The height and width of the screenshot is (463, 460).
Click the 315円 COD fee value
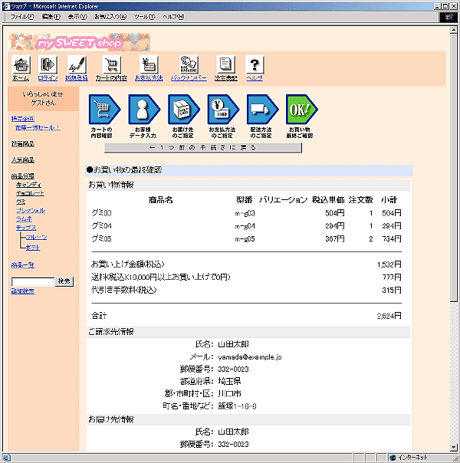point(392,290)
